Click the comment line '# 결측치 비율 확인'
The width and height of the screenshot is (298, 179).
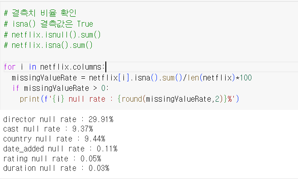tap(40, 13)
